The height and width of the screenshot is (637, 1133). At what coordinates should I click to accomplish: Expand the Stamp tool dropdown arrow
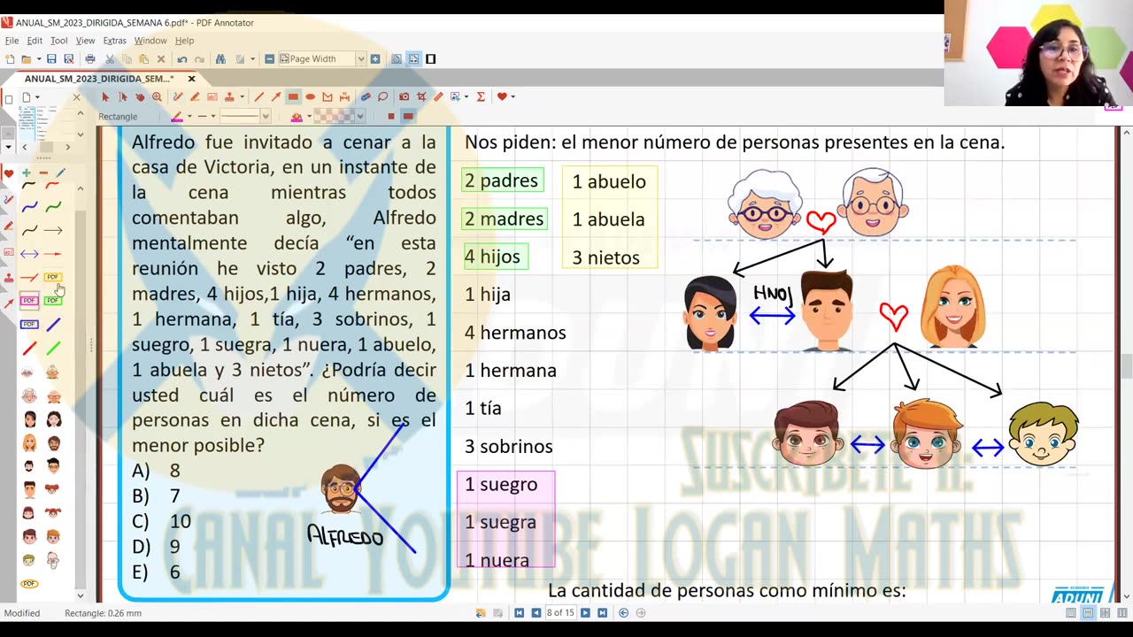[242, 96]
